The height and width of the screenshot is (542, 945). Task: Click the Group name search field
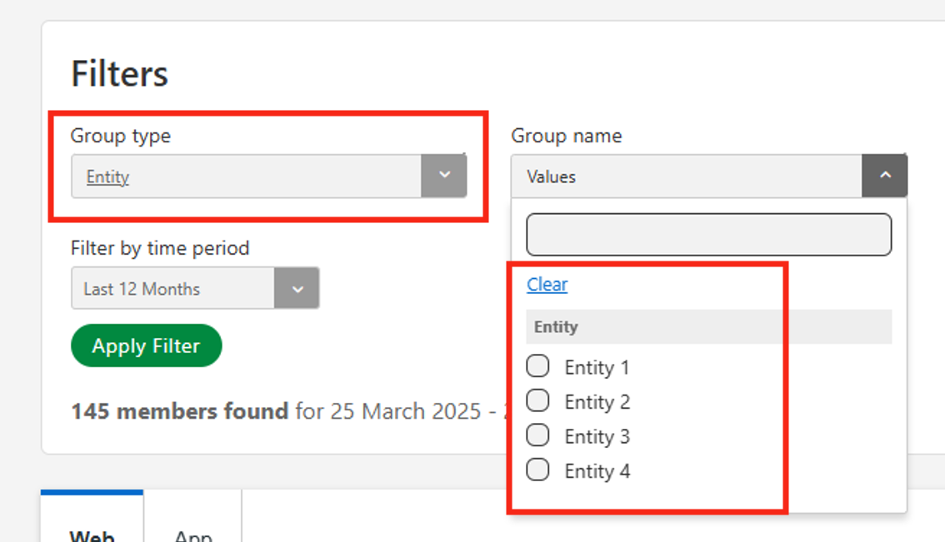point(708,234)
